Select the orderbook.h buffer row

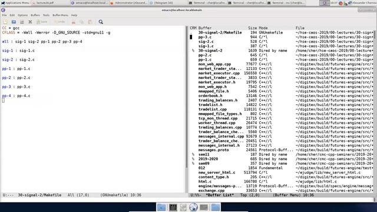282,95
